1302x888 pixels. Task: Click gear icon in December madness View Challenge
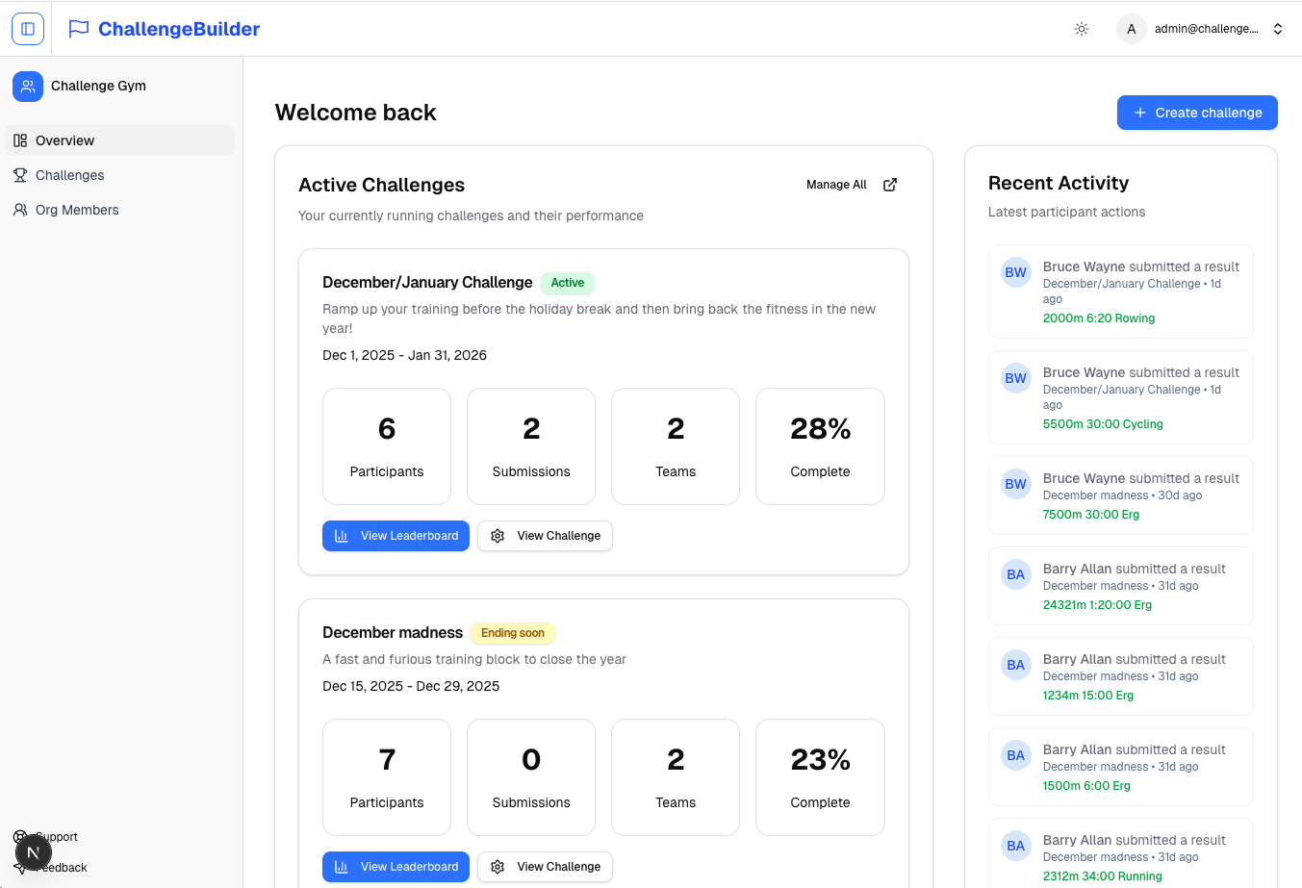click(x=498, y=867)
